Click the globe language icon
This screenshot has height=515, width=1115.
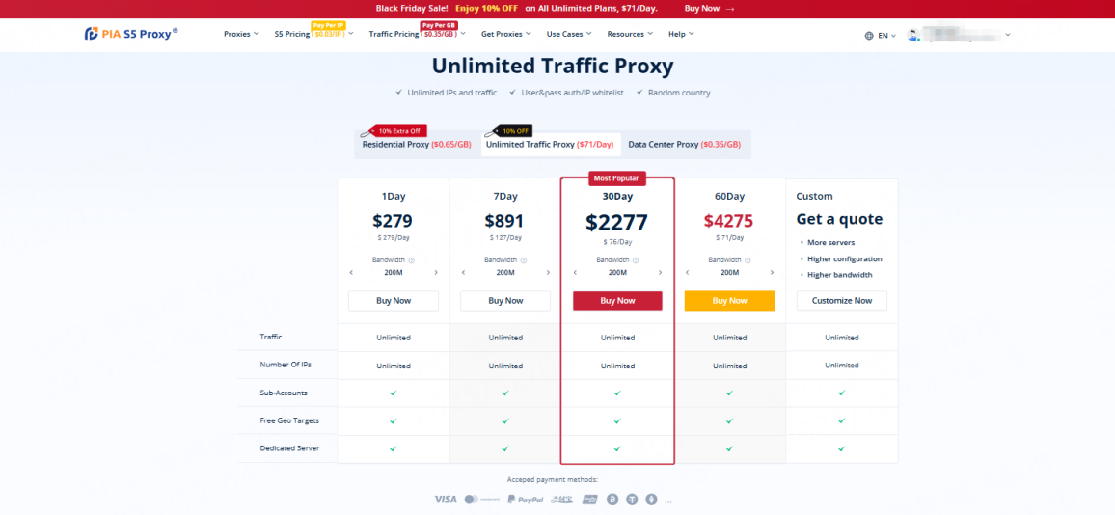click(870, 35)
